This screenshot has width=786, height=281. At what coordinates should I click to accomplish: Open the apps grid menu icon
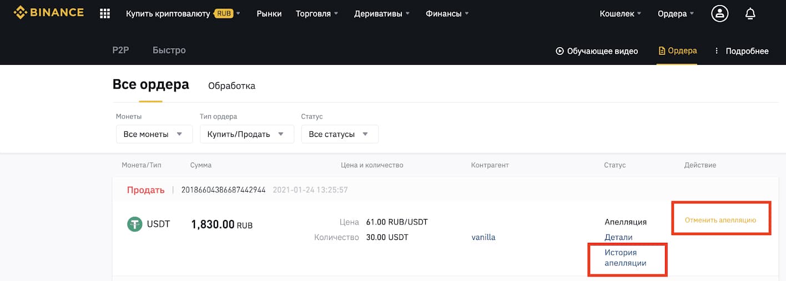105,13
